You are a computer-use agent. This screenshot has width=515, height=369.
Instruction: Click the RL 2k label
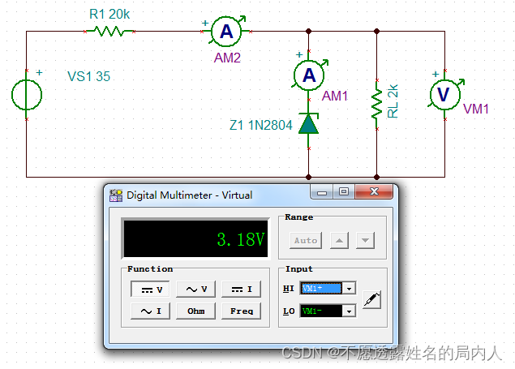click(x=393, y=101)
